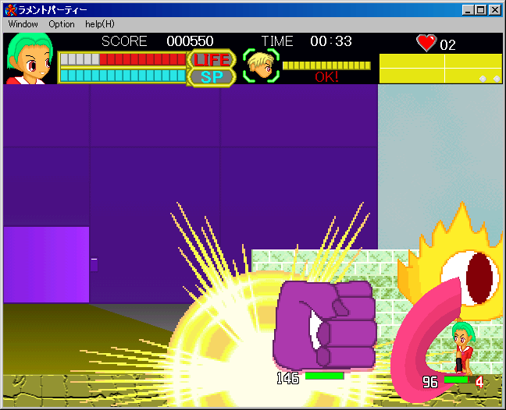Viewport: 506px width, 410px height.
Task: Click the red OK! text
Action: coord(326,77)
